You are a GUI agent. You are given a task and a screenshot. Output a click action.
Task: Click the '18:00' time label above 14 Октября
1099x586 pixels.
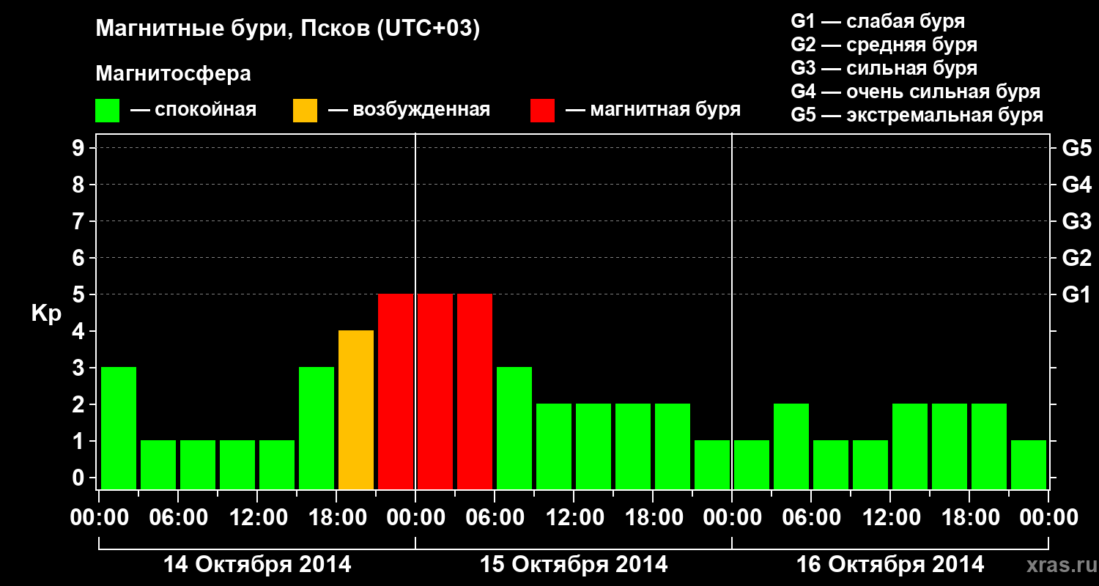click(336, 518)
